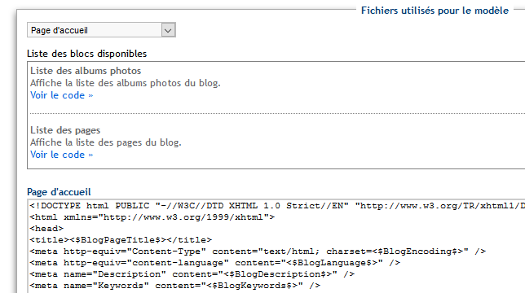Place cursor in the html xmlns code line
Image resolution: width=525 pixels, height=293 pixels.
[152, 217]
